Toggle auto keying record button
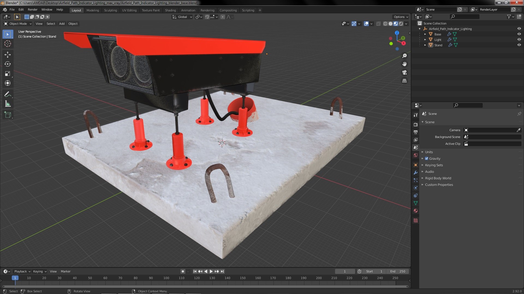The height and width of the screenshot is (294, 524). pyautogui.click(x=183, y=271)
